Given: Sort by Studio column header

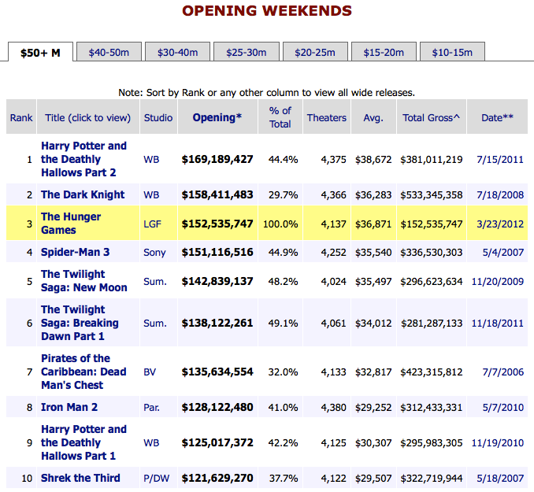Looking at the screenshot, I should (158, 118).
